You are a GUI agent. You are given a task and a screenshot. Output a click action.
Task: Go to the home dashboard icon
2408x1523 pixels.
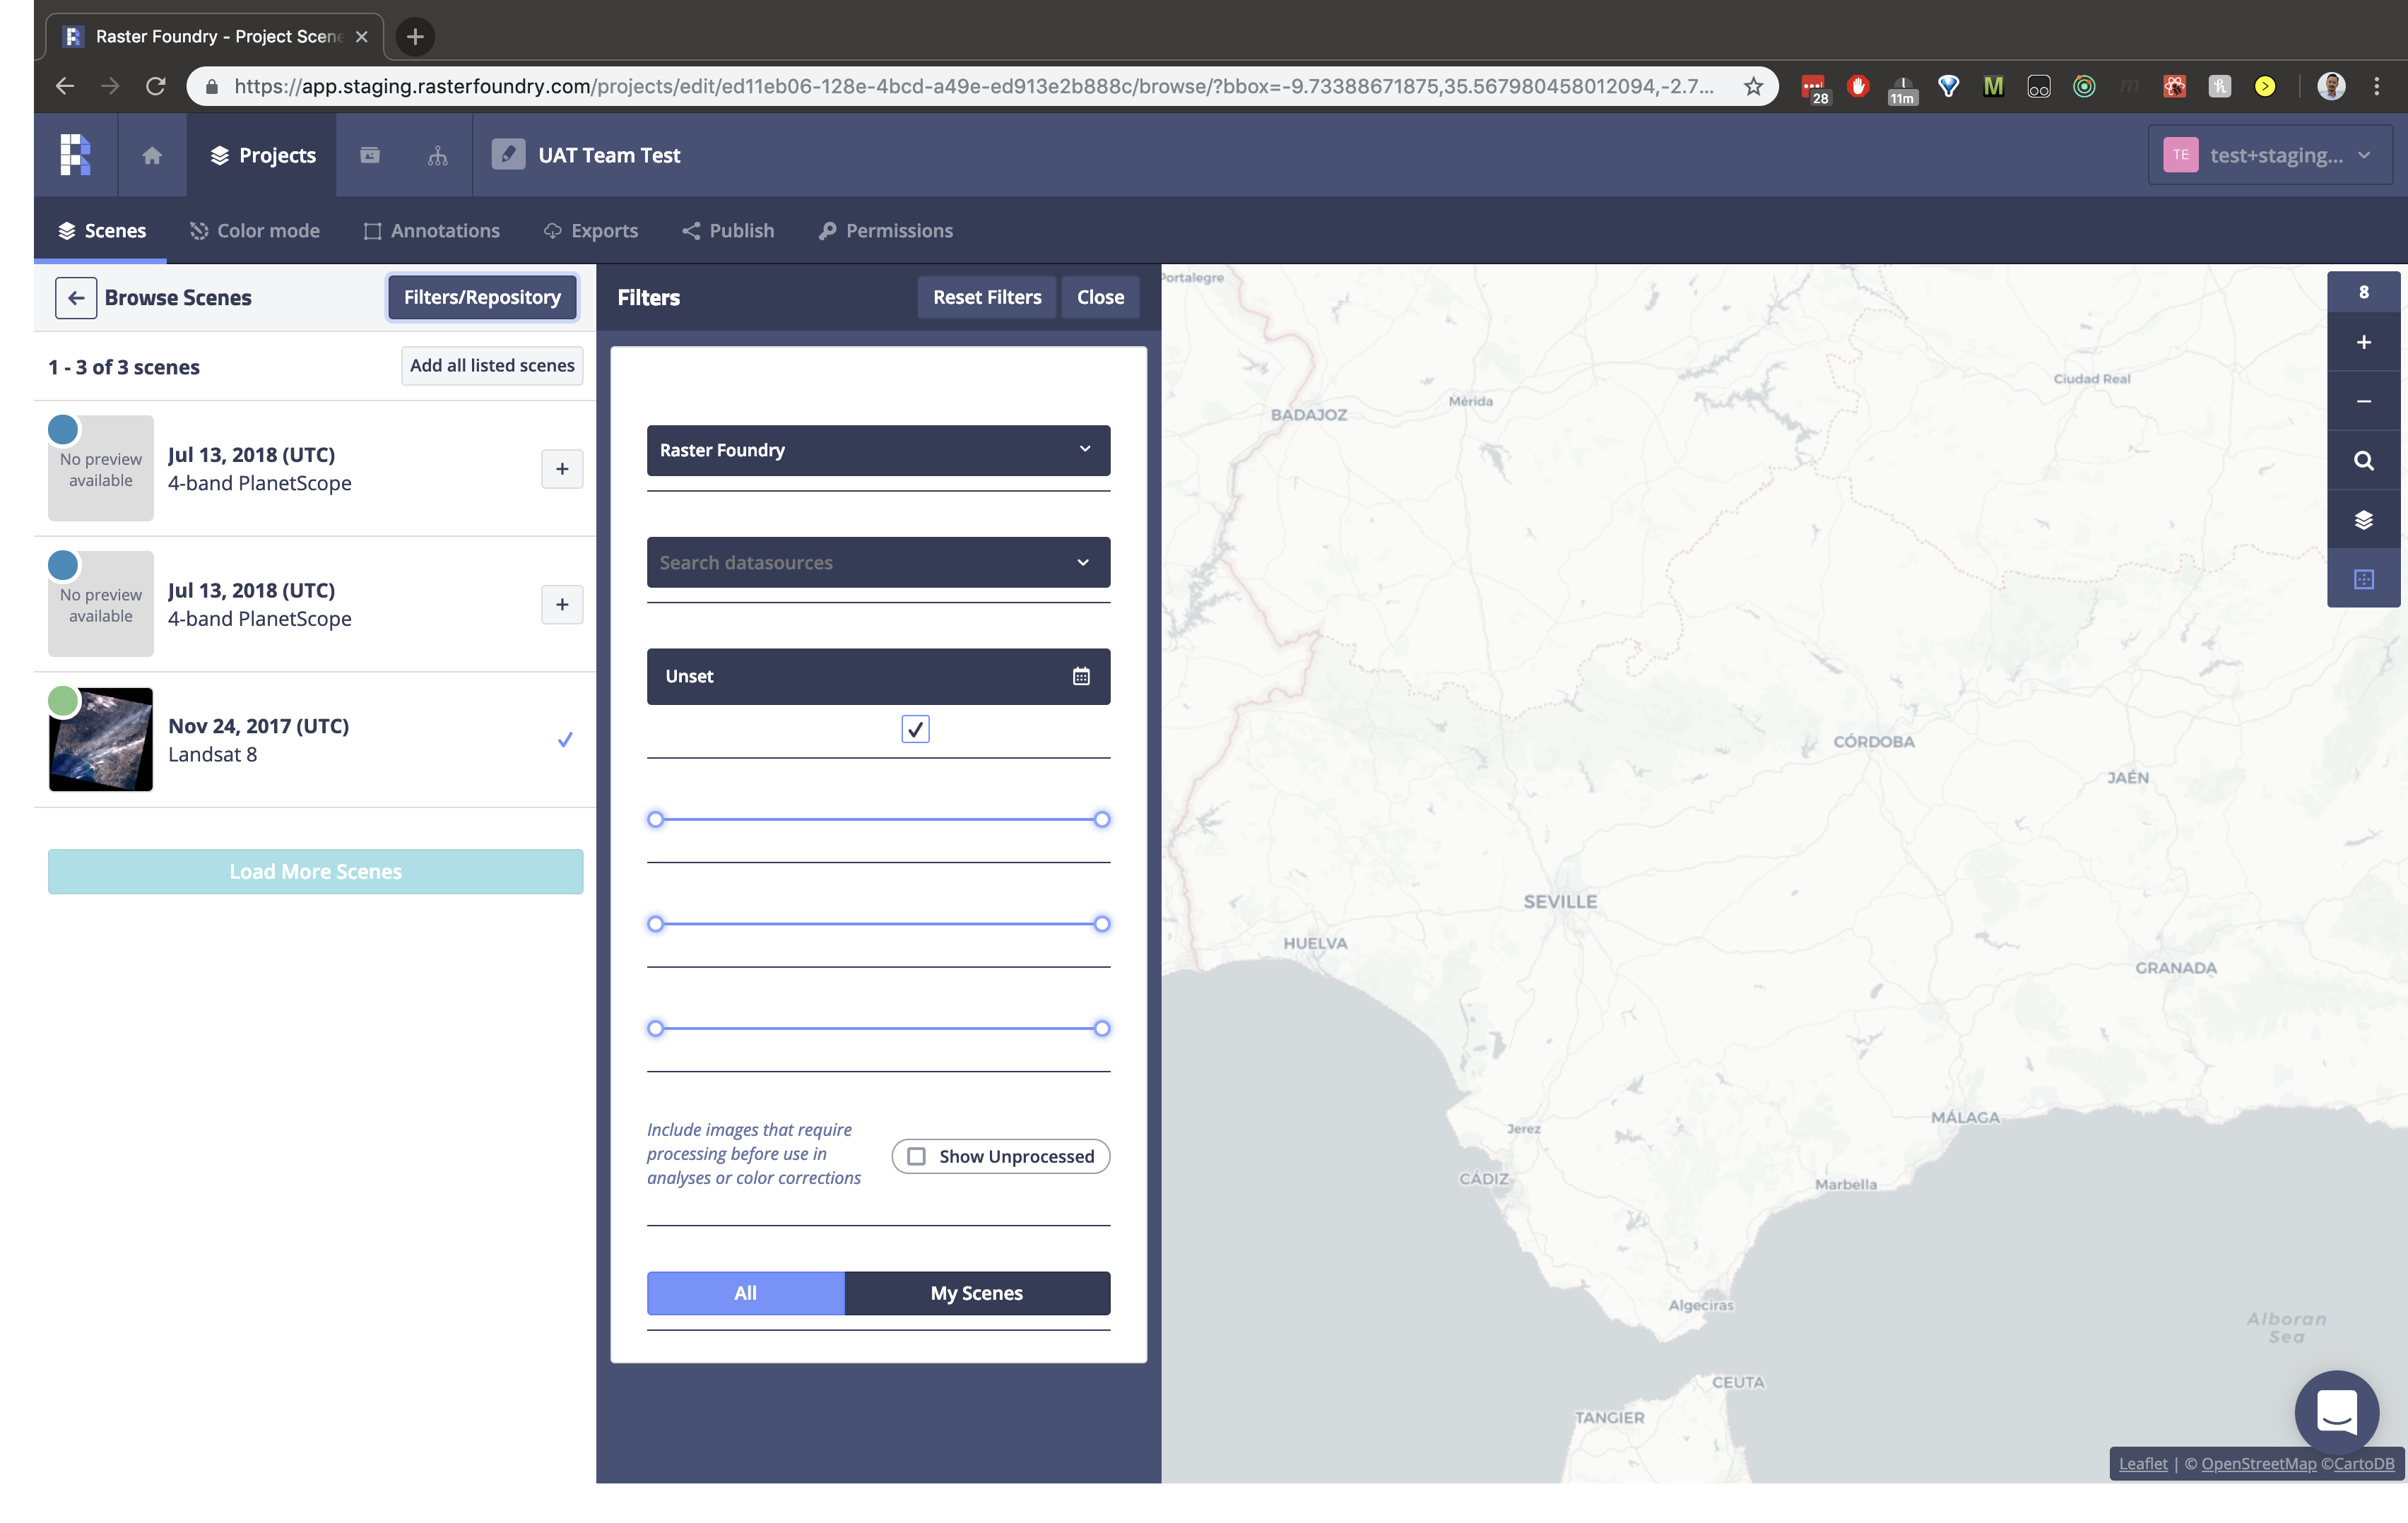(152, 155)
